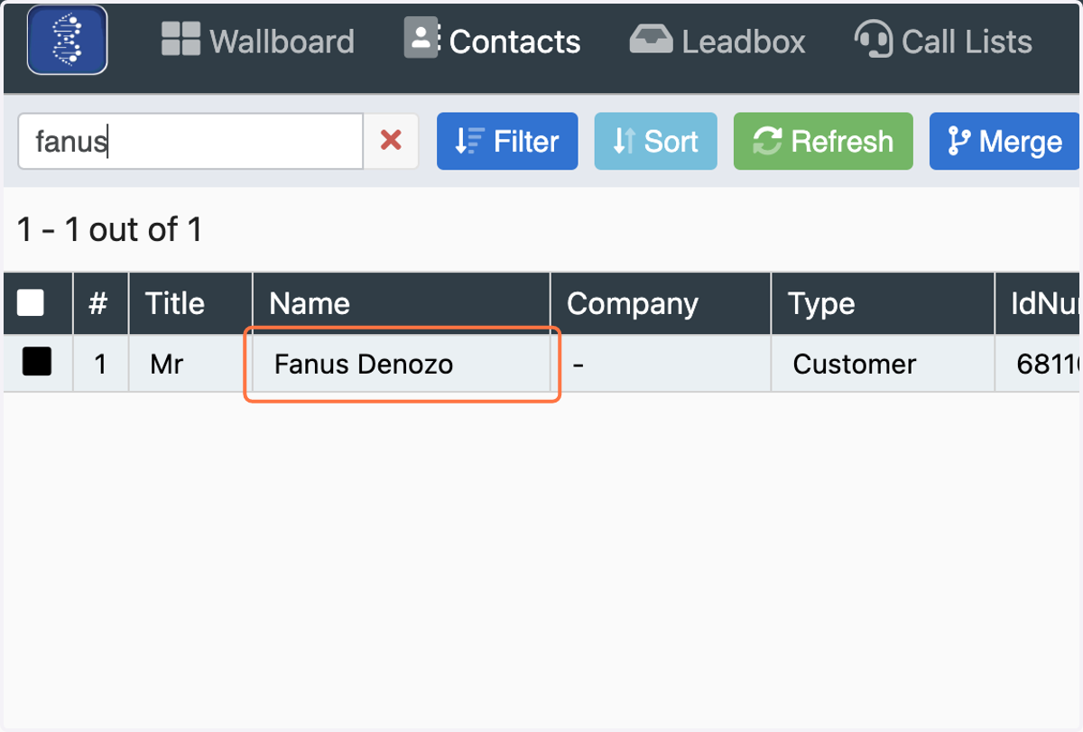1083x732 pixels.
Task: Click the # column header
Action: pos(100,303)
